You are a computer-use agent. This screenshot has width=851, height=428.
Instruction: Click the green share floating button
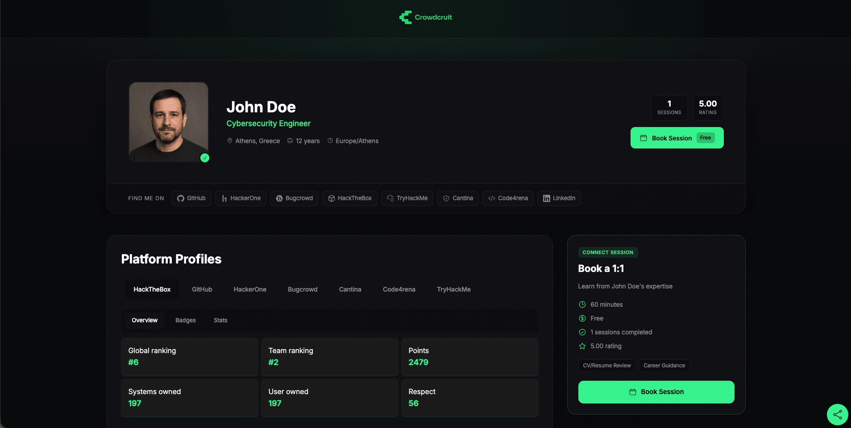(x=838, y=415)
